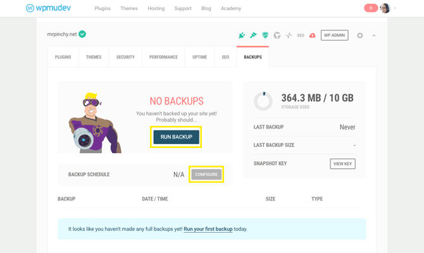This screenshot has width=424, height=253.
Task: Click the storage used progress ring
Action: coord(263,101)
